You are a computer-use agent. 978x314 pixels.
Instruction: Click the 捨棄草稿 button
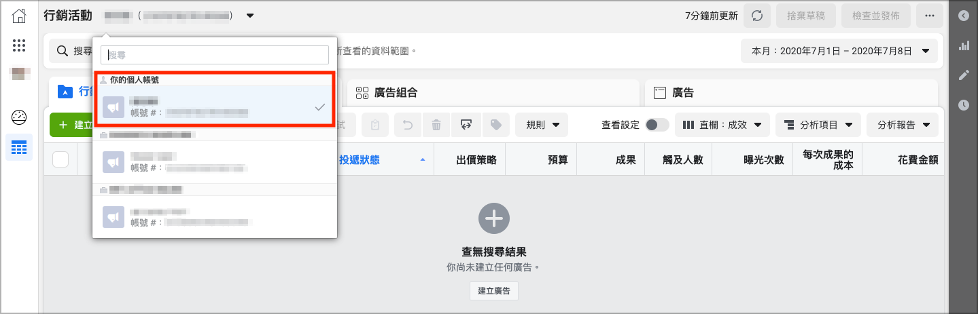click(x=805, y=16)
